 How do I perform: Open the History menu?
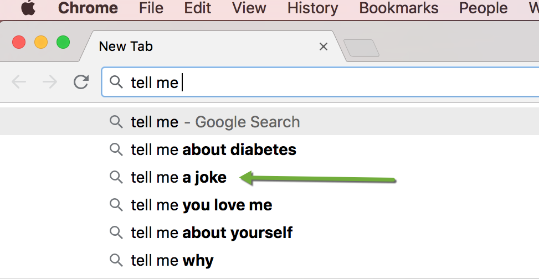pos(312,8)
